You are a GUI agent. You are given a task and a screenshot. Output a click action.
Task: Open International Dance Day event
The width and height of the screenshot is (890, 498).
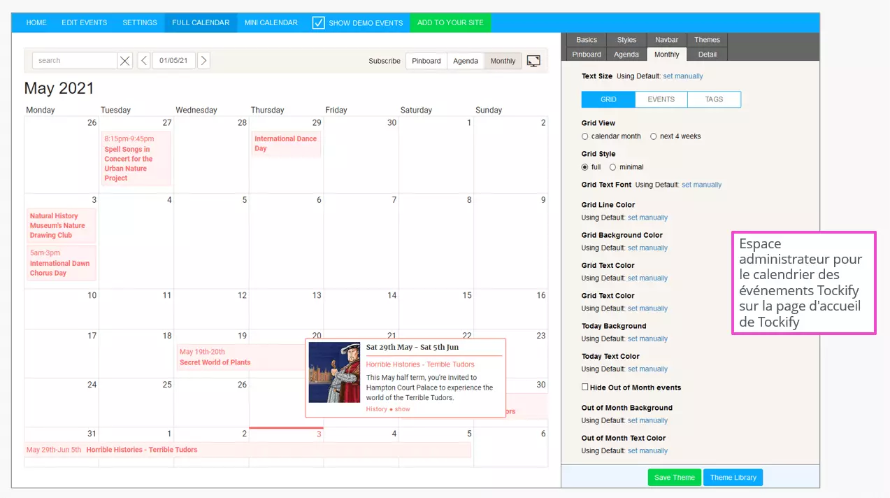[286, 143]
